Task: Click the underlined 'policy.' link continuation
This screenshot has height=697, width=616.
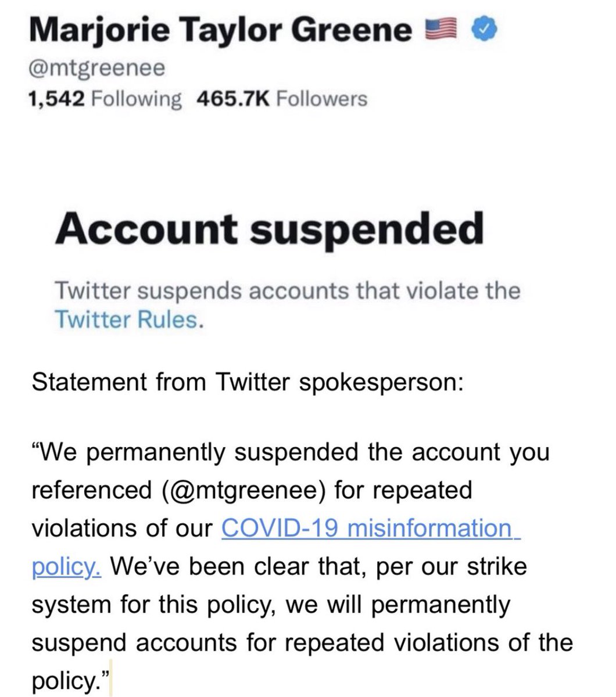Action: (x=67, y=567)
